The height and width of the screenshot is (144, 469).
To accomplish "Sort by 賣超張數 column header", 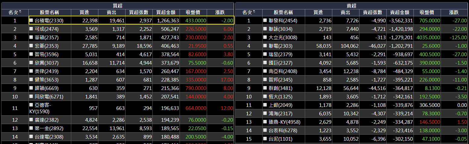I will tap(372, 12).
